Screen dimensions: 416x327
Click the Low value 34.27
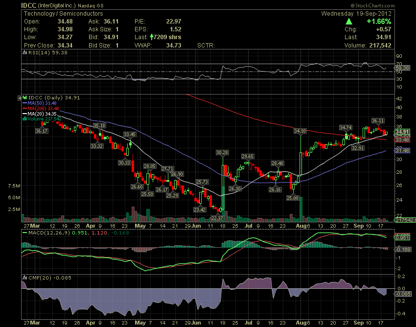tap(65, 37)
